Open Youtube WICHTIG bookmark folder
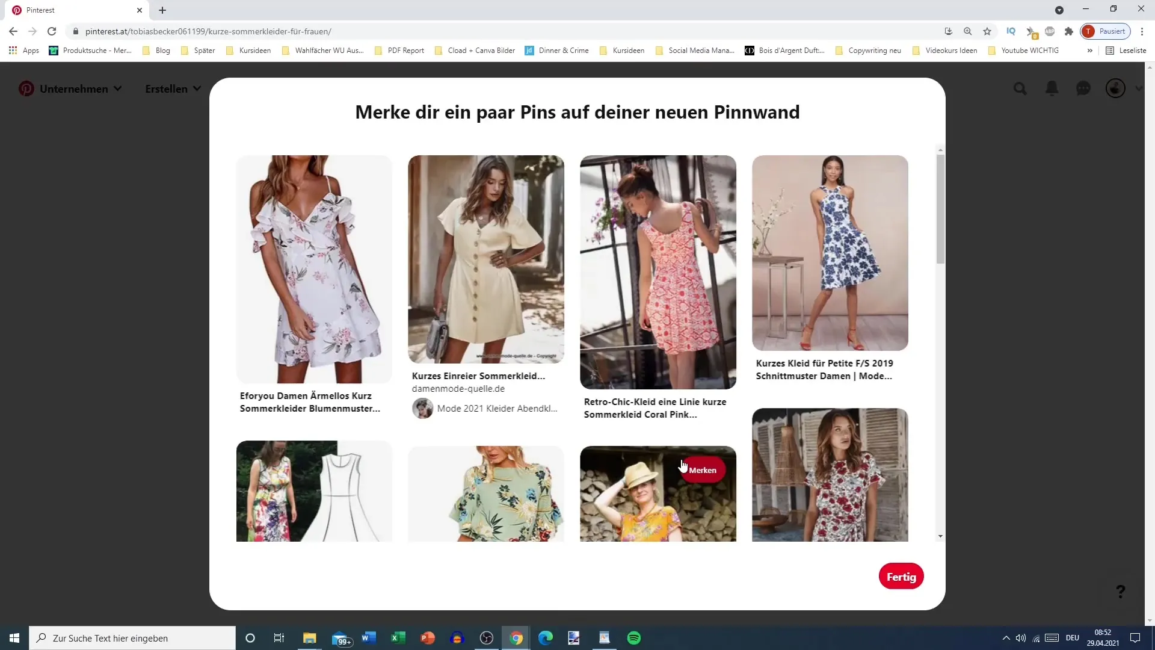The image size is (1155, 650). [x=1023, y=51]
